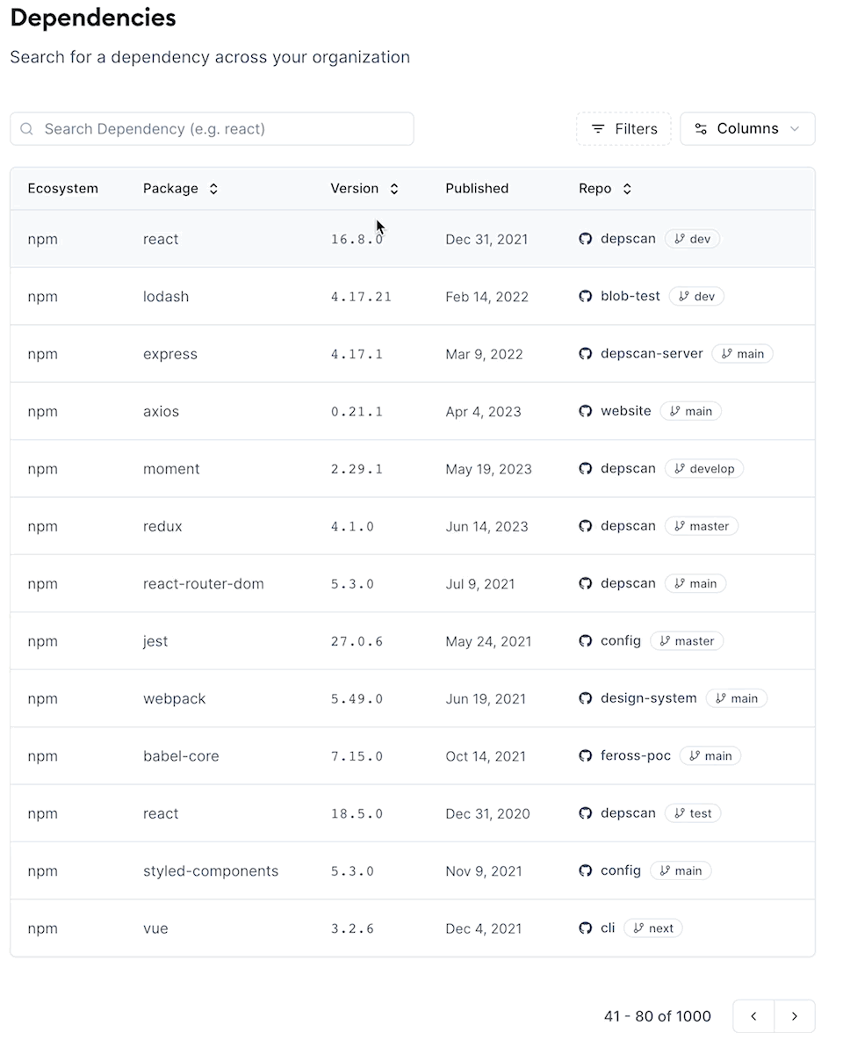The image size is (843, 1054).
Task: Click the GitHub icon beside design-system
Action: pos(586,698)
